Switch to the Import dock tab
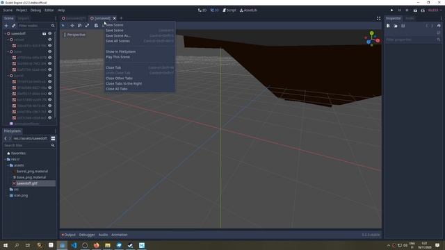This screenshot has width=445, height=250. (23, 19)
